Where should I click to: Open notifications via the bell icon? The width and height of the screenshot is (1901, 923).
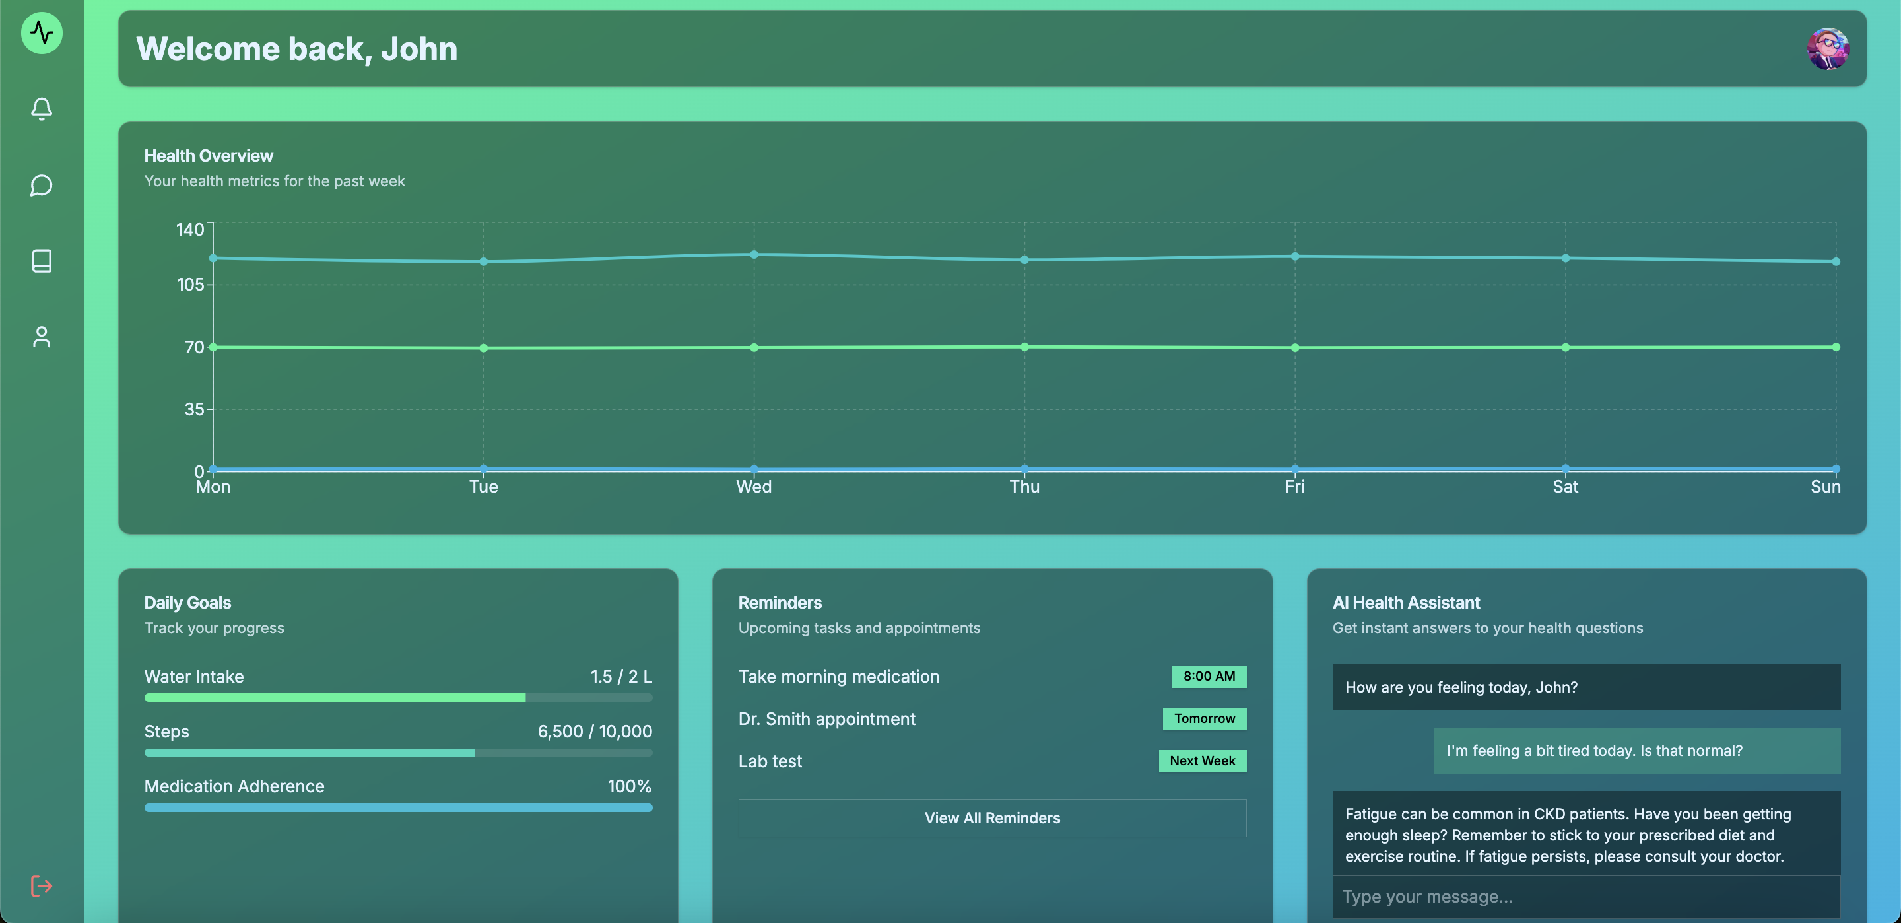42,110
